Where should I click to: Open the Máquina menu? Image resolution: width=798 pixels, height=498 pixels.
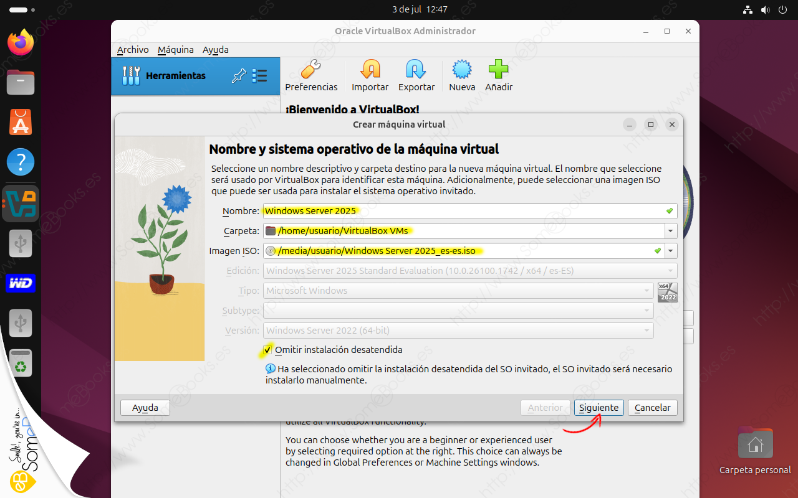[x=175, y=50]
